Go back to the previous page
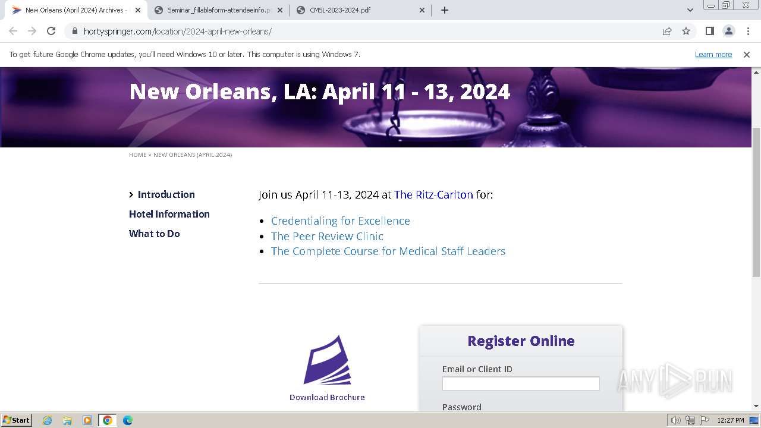 point(13,32)
